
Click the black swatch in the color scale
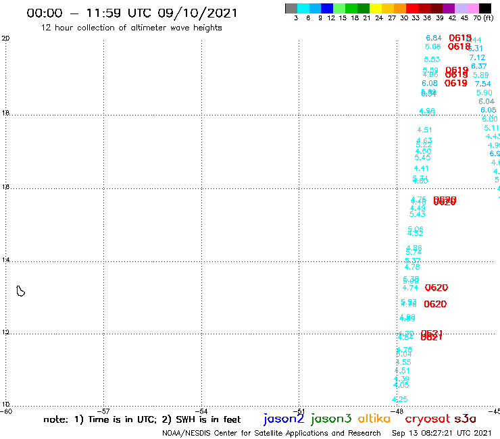pos(485,8)
